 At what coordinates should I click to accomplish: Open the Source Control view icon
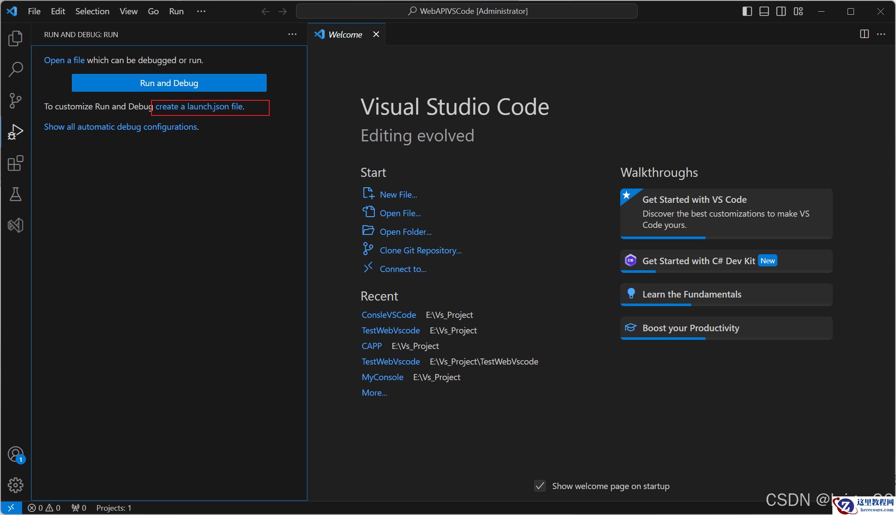pos(16,100)
